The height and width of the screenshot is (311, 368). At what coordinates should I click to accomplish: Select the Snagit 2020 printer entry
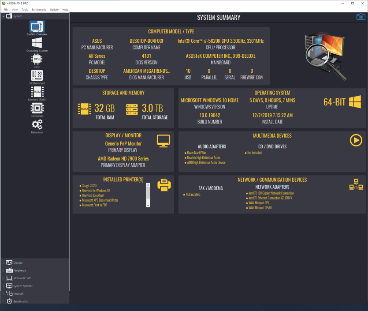coord(89,186)
